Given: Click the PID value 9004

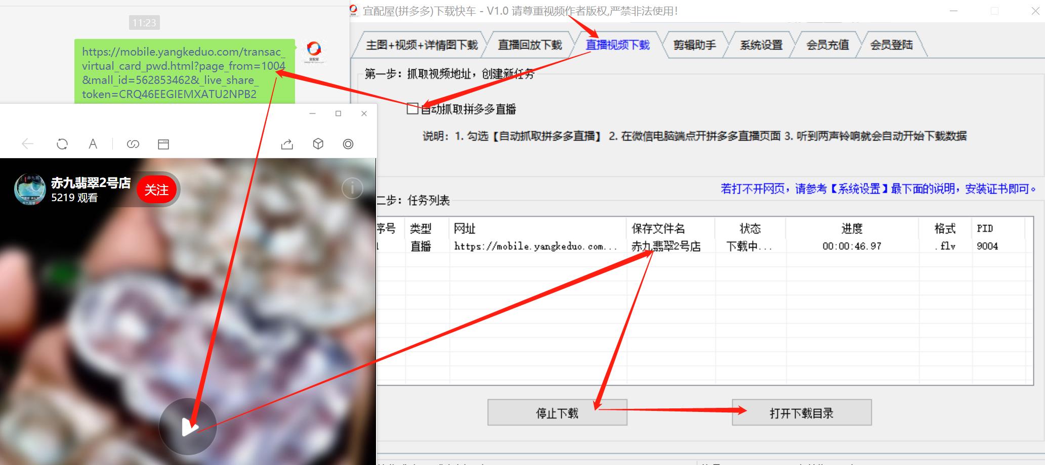Looking at the screenshot, I should click(x=987, y=246).
